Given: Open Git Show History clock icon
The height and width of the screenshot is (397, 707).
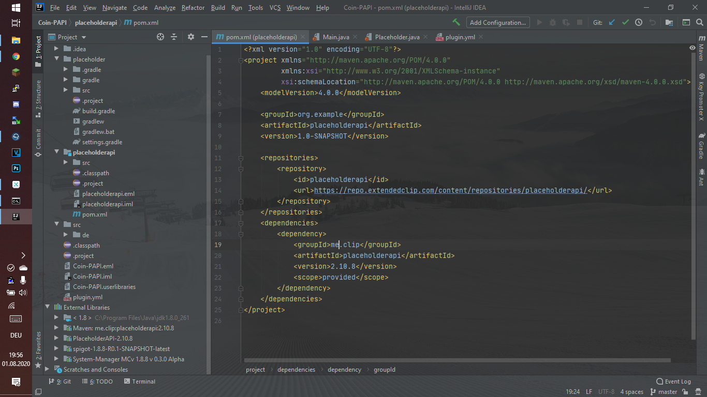Looking at the screenshot, I should pos(639,22).
